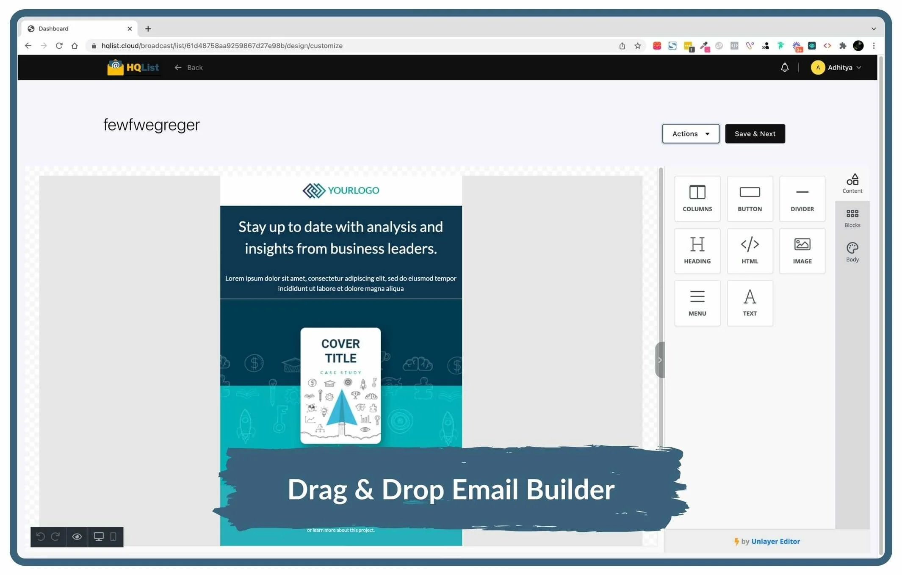Select the HTML content tool

pos(750,251)
